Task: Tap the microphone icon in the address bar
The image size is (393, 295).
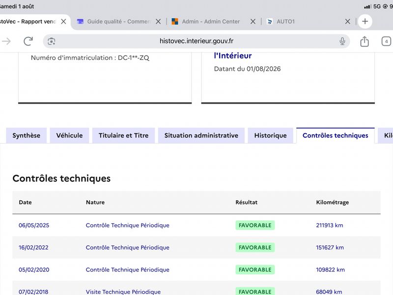Action: (342, 41)
